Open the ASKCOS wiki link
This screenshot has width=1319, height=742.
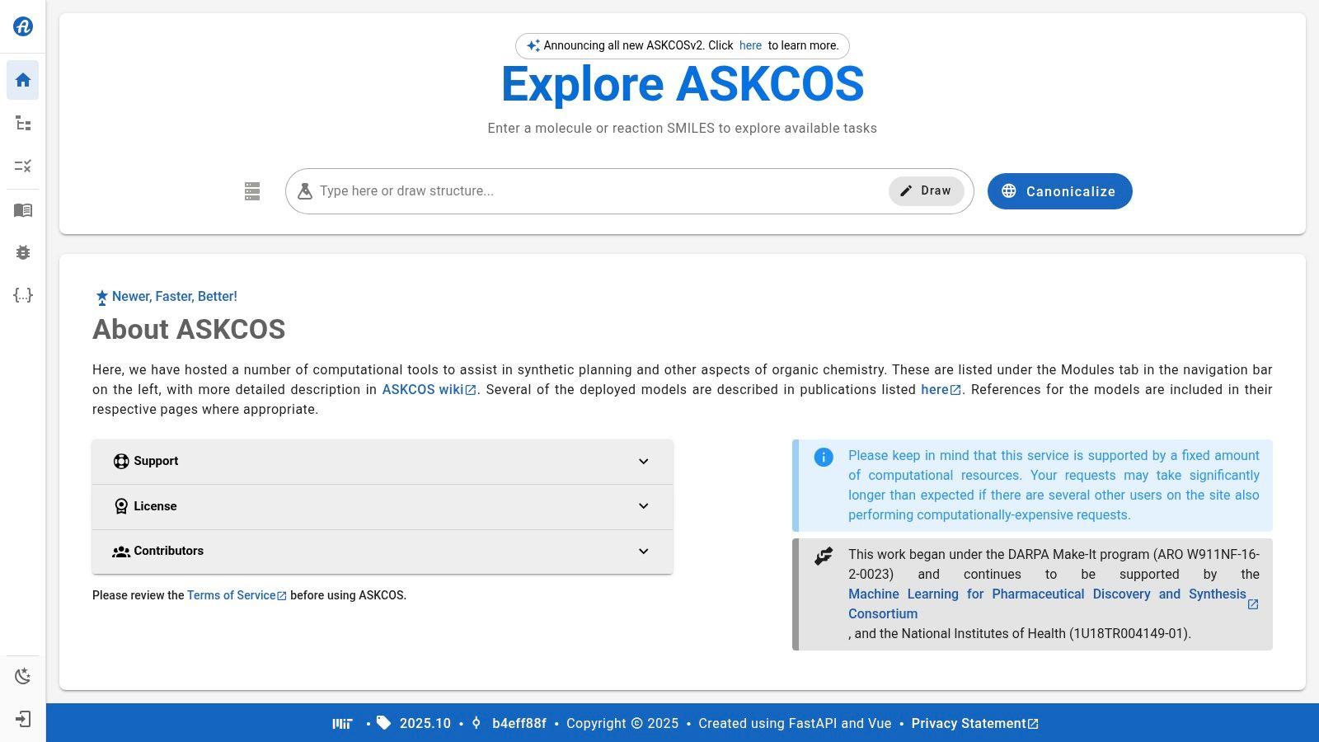429,390
